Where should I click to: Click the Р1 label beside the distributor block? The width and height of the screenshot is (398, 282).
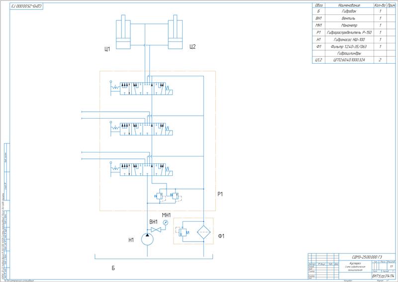tap(220, 194)
